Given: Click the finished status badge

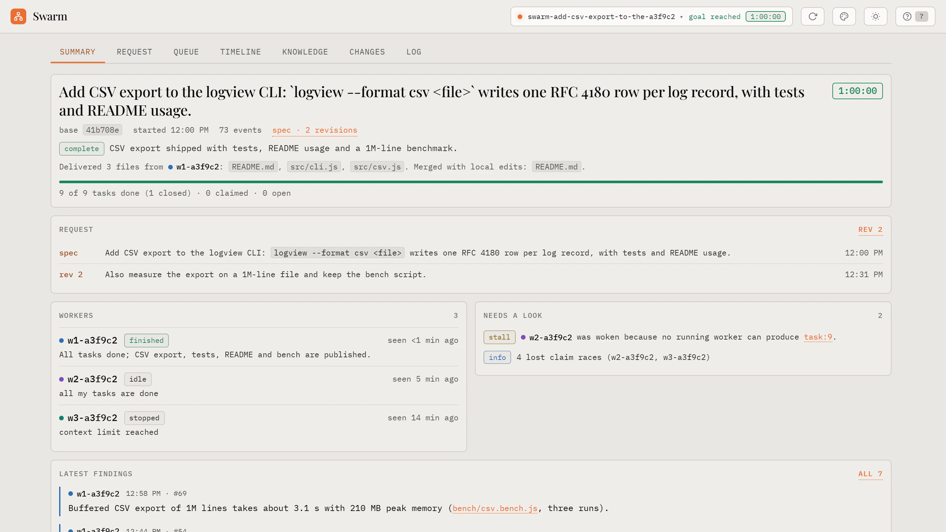Looking at the screenshot, I should (146, 340).
